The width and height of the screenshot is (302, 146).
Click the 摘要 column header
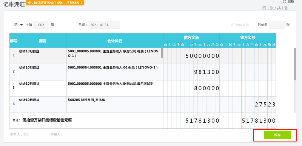[x=42, y=41]
